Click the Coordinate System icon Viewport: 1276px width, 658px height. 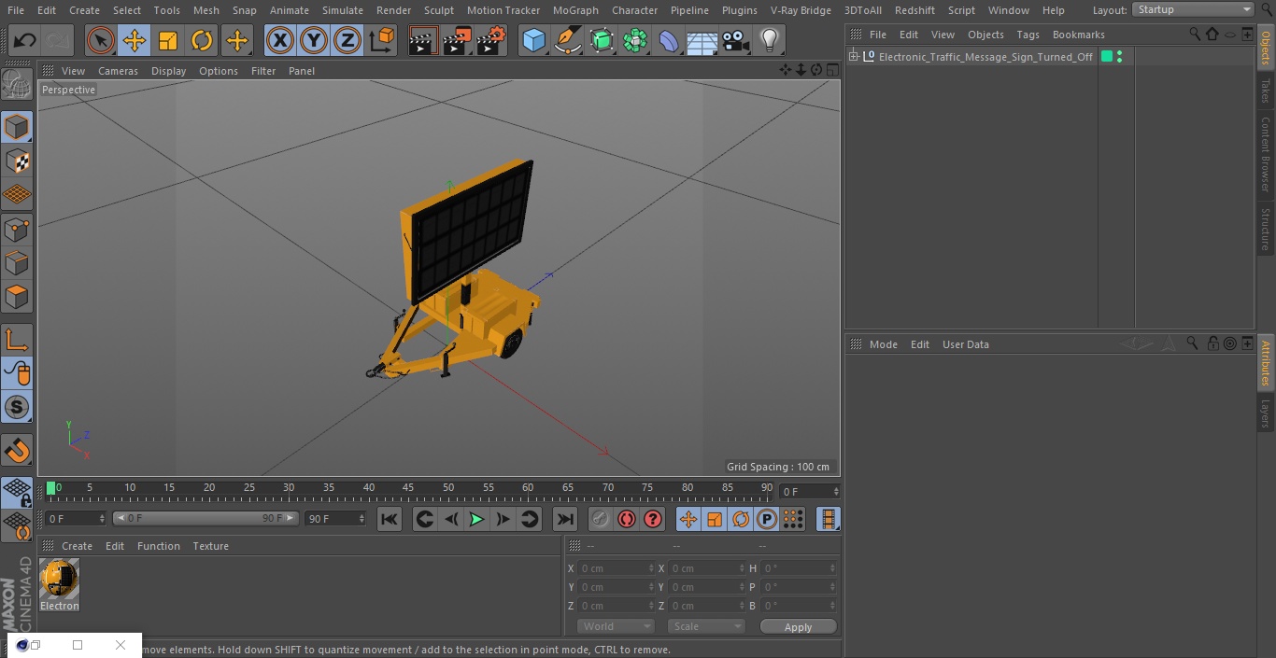[382, 41]
